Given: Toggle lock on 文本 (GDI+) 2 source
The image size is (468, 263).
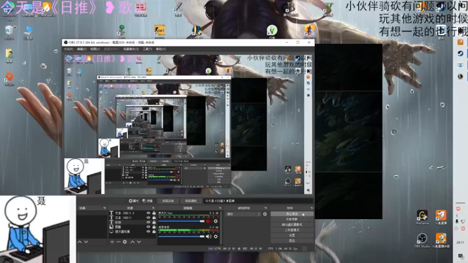Looking at the screenshot, I should click(x=154, y=213).
